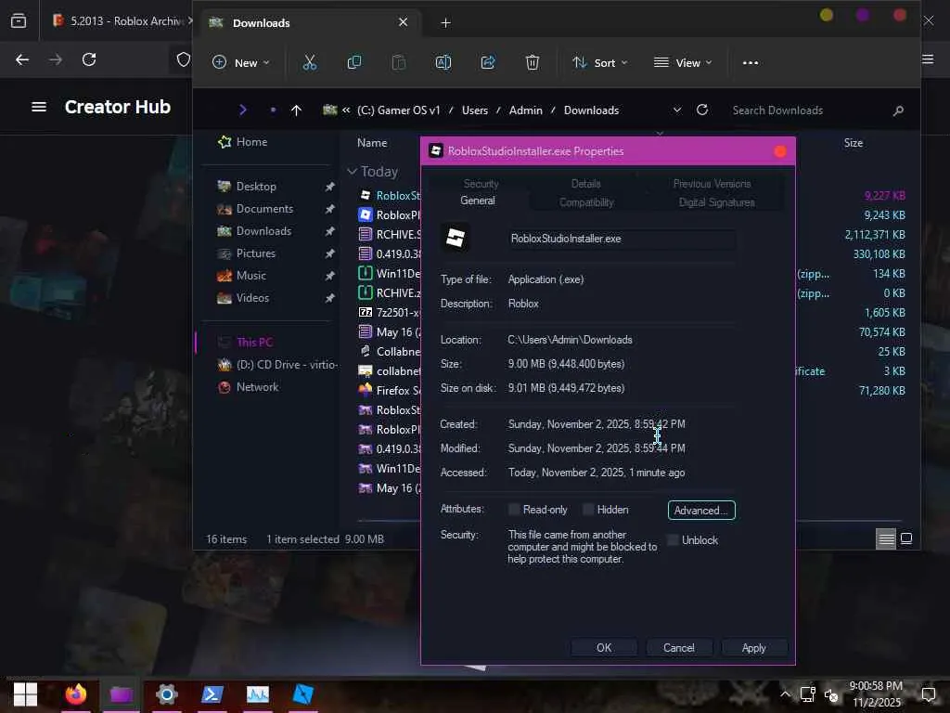Select the General tab
The width and height of the screenshot is (950, 713).
coord(478,201)
